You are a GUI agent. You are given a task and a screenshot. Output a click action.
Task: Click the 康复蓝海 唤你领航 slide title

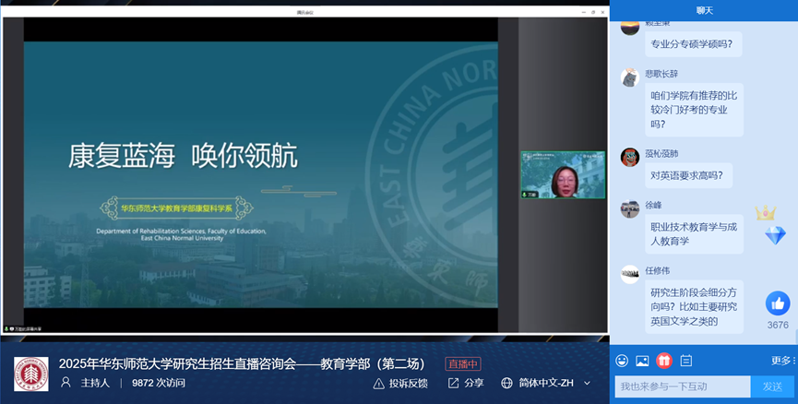click(x=184, y=156)
